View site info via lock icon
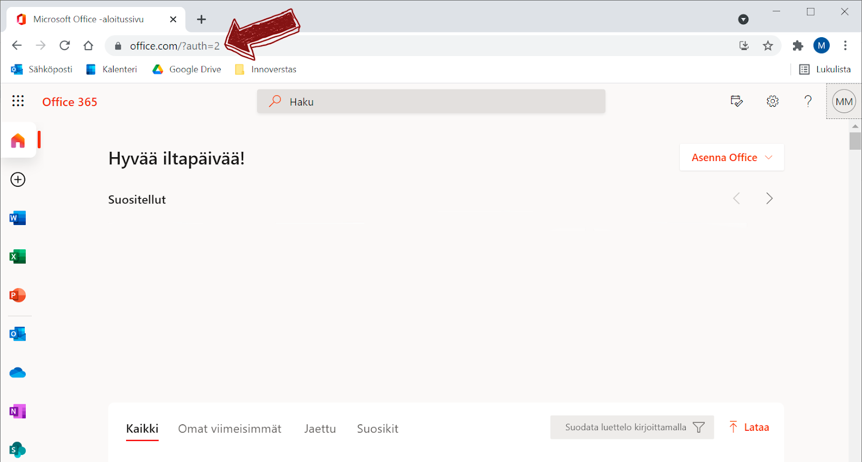The height and width of the screenshot is (462, 862). click(118, 46)
